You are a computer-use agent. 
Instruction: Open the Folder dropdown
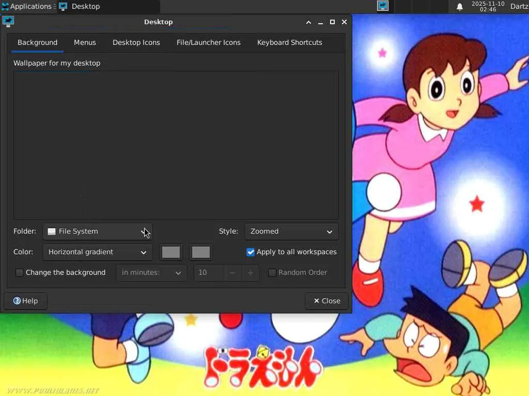(97, 232)
